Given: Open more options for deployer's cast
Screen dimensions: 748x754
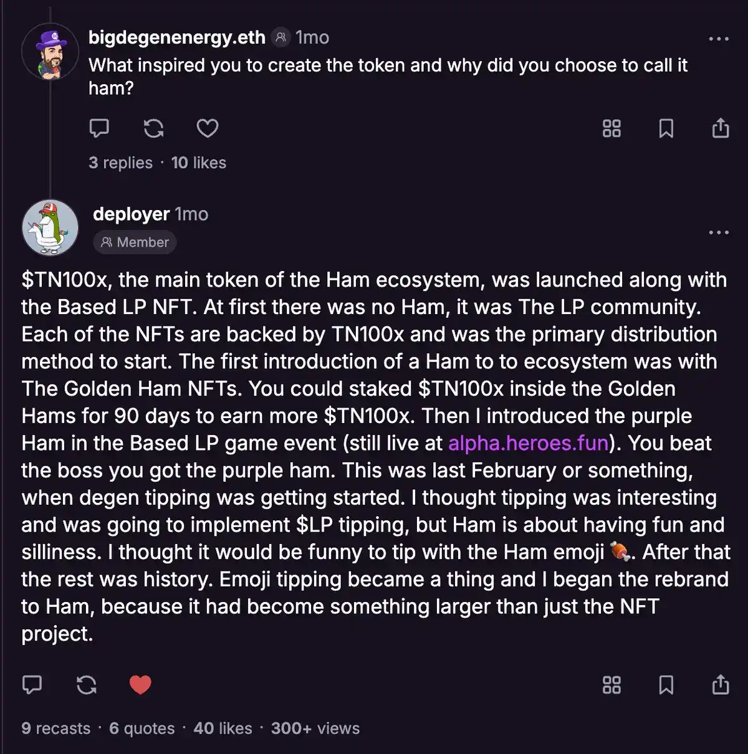Looking at the screenshot, I should (x=719, y=232).
